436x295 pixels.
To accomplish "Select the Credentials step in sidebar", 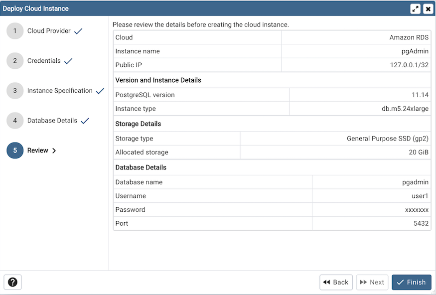I will pos(44,60).
